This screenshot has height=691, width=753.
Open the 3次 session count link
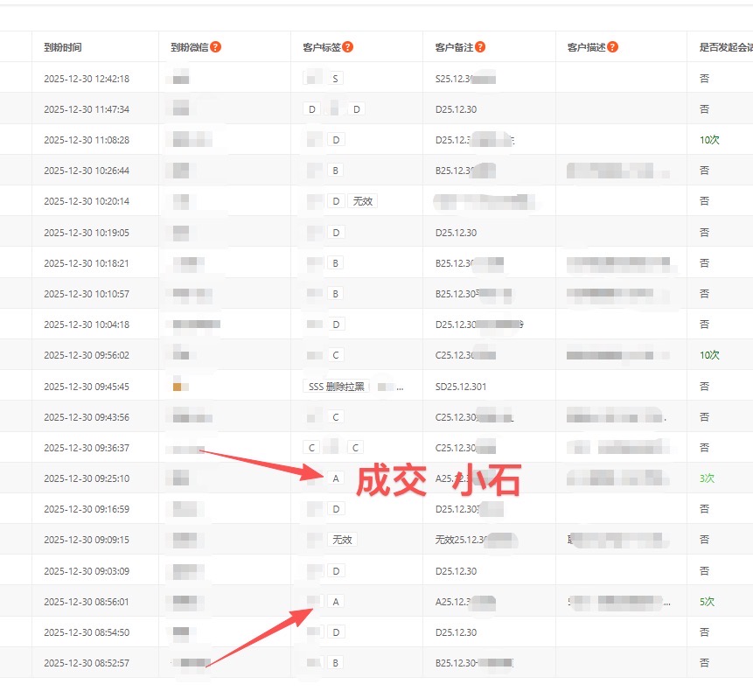click(x=707, y=478)
